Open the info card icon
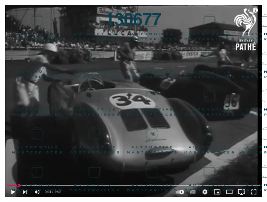The height and width of the screenshot is (202, 267). tap(255, 10)
